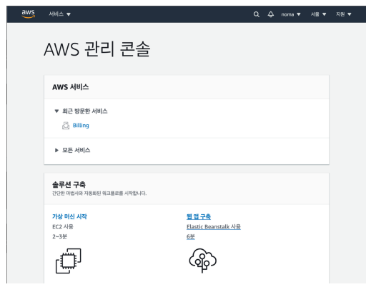371x292 pixels.
Task: Click the 솔루션 구축 heading
Action: point(69,184)
